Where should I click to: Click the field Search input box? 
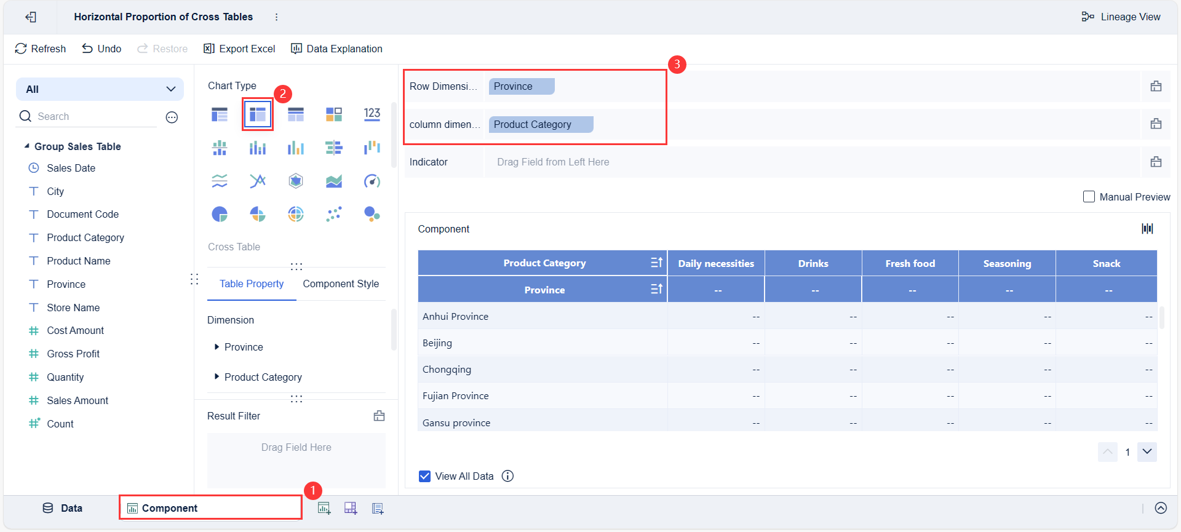click(95, 116)
